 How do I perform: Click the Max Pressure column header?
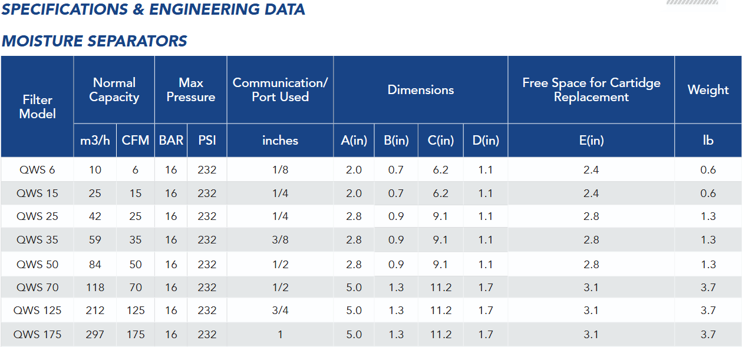click(190, 90)
